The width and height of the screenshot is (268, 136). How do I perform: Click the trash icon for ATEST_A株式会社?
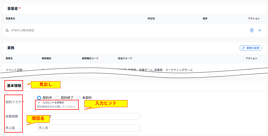252,30
